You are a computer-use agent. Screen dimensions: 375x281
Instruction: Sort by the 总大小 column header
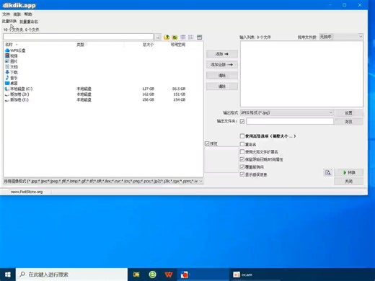[149, 45]
